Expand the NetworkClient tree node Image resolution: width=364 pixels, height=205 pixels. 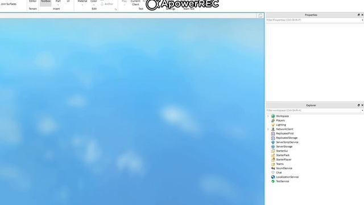[x=268, y=129]
